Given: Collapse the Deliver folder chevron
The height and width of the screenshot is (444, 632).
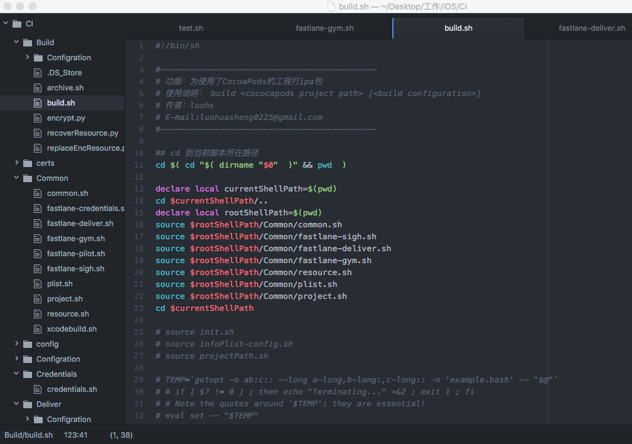Looking at the screenshot, I should pyautogui.click(x=16, y=404).
